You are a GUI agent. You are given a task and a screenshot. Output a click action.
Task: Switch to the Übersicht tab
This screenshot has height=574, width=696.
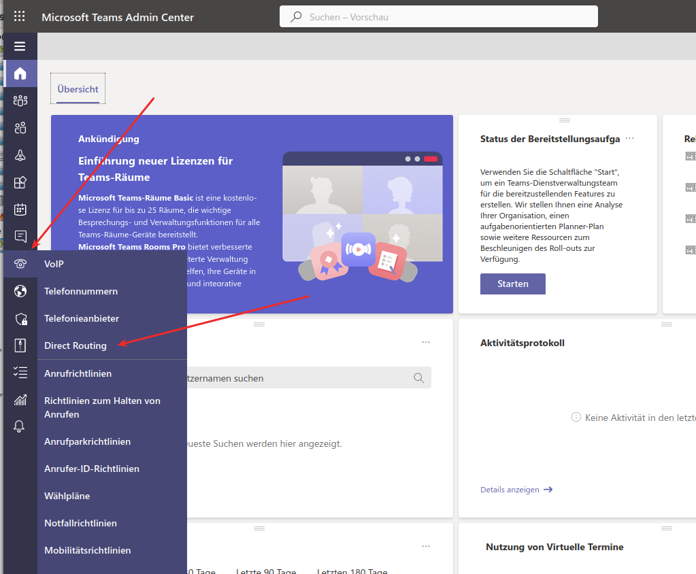point(78,89)
